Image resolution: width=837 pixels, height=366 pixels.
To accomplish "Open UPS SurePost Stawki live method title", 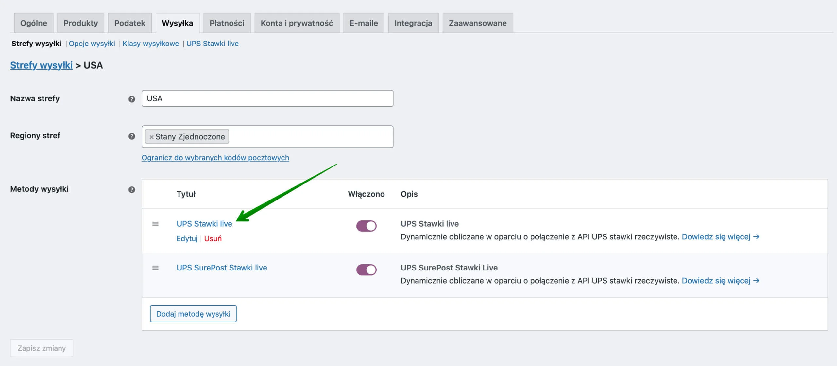I will point(222,268).
